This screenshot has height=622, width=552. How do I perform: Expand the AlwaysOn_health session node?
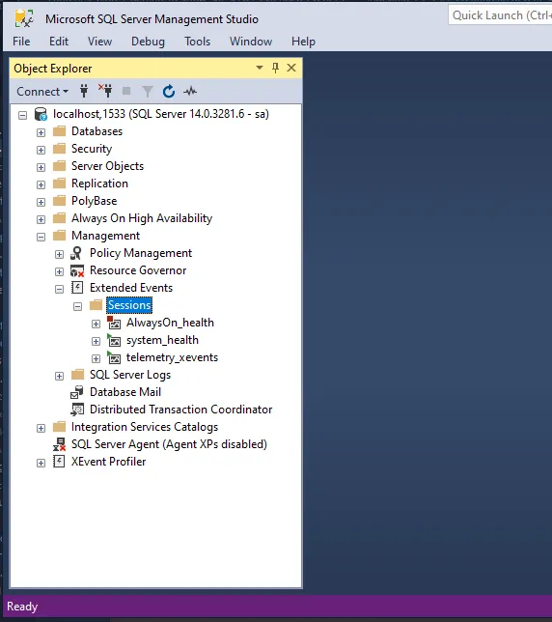point(96,324)
